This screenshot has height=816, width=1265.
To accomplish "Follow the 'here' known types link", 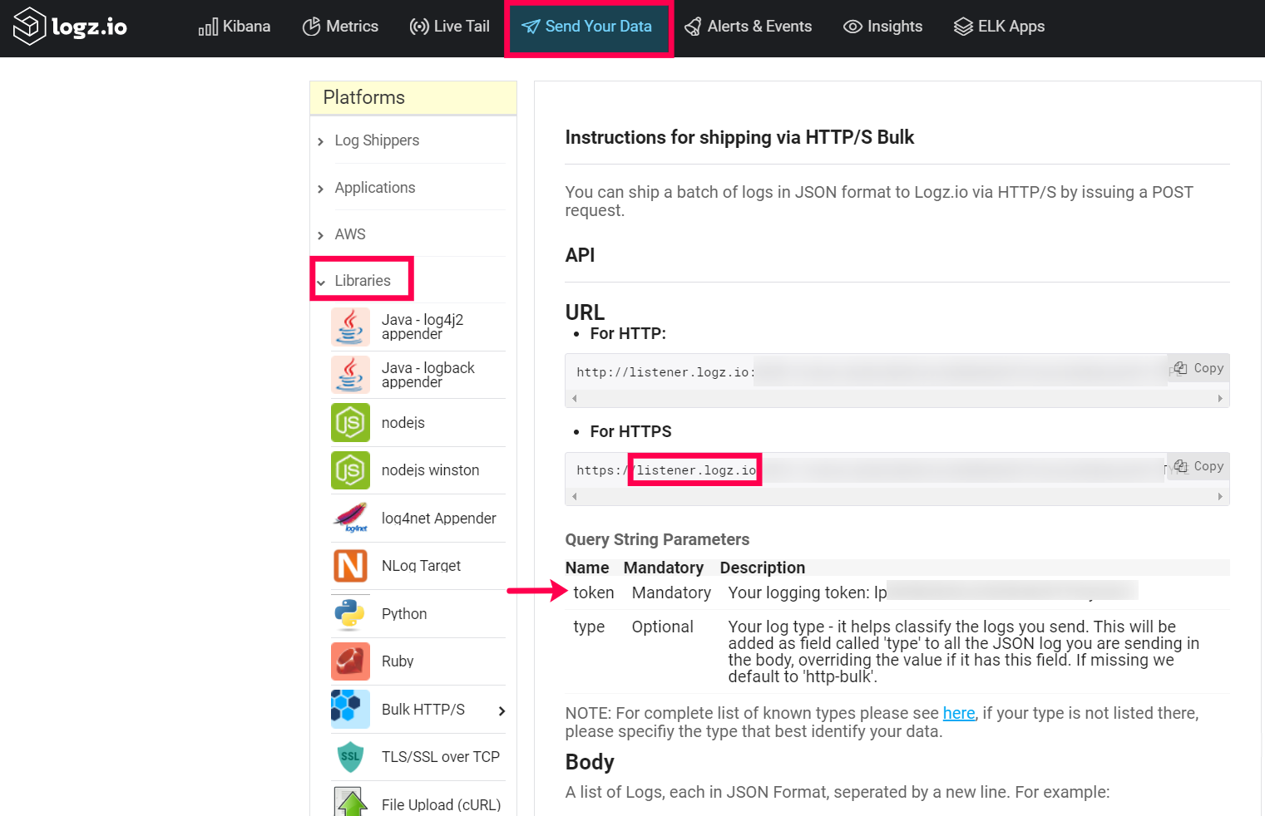I will tap(958, 713).
